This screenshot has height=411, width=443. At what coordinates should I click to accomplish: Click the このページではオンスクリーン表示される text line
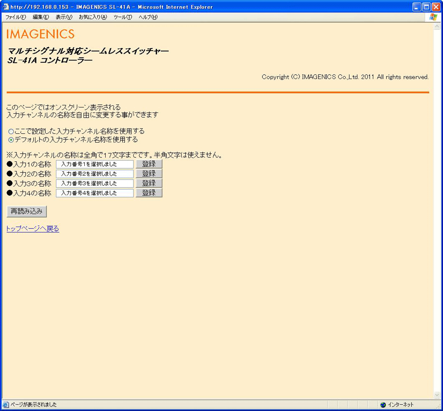(x=63, y=108)
